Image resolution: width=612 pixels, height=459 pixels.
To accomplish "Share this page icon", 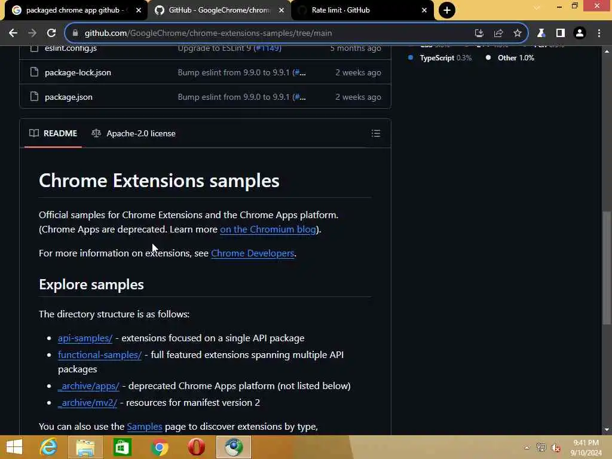I will pyautogui.click(x=498, y=33).
